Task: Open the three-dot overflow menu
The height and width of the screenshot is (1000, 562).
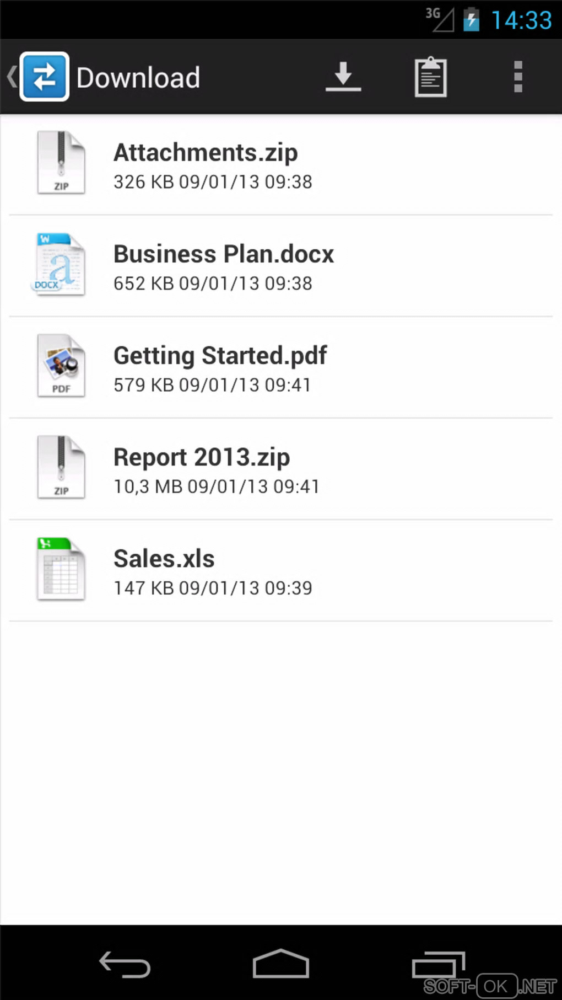Action: (x=517, y=77)
